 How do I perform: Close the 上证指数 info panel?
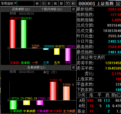118,4
